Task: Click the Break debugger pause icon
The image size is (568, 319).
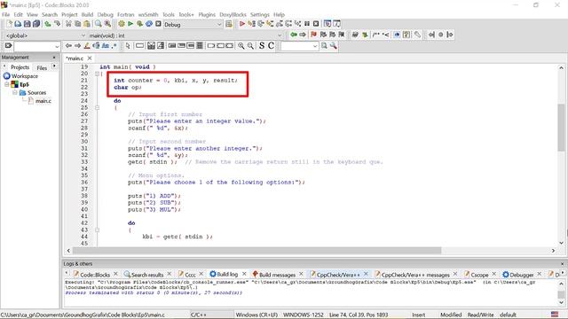Action: [307, 24]
